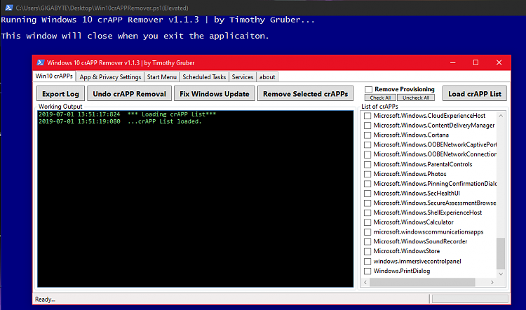Check Microsoft.Windows.OOBENetworkConnection checkbox
This screenshot has width=526, height=310.
[x=367, y=154]
